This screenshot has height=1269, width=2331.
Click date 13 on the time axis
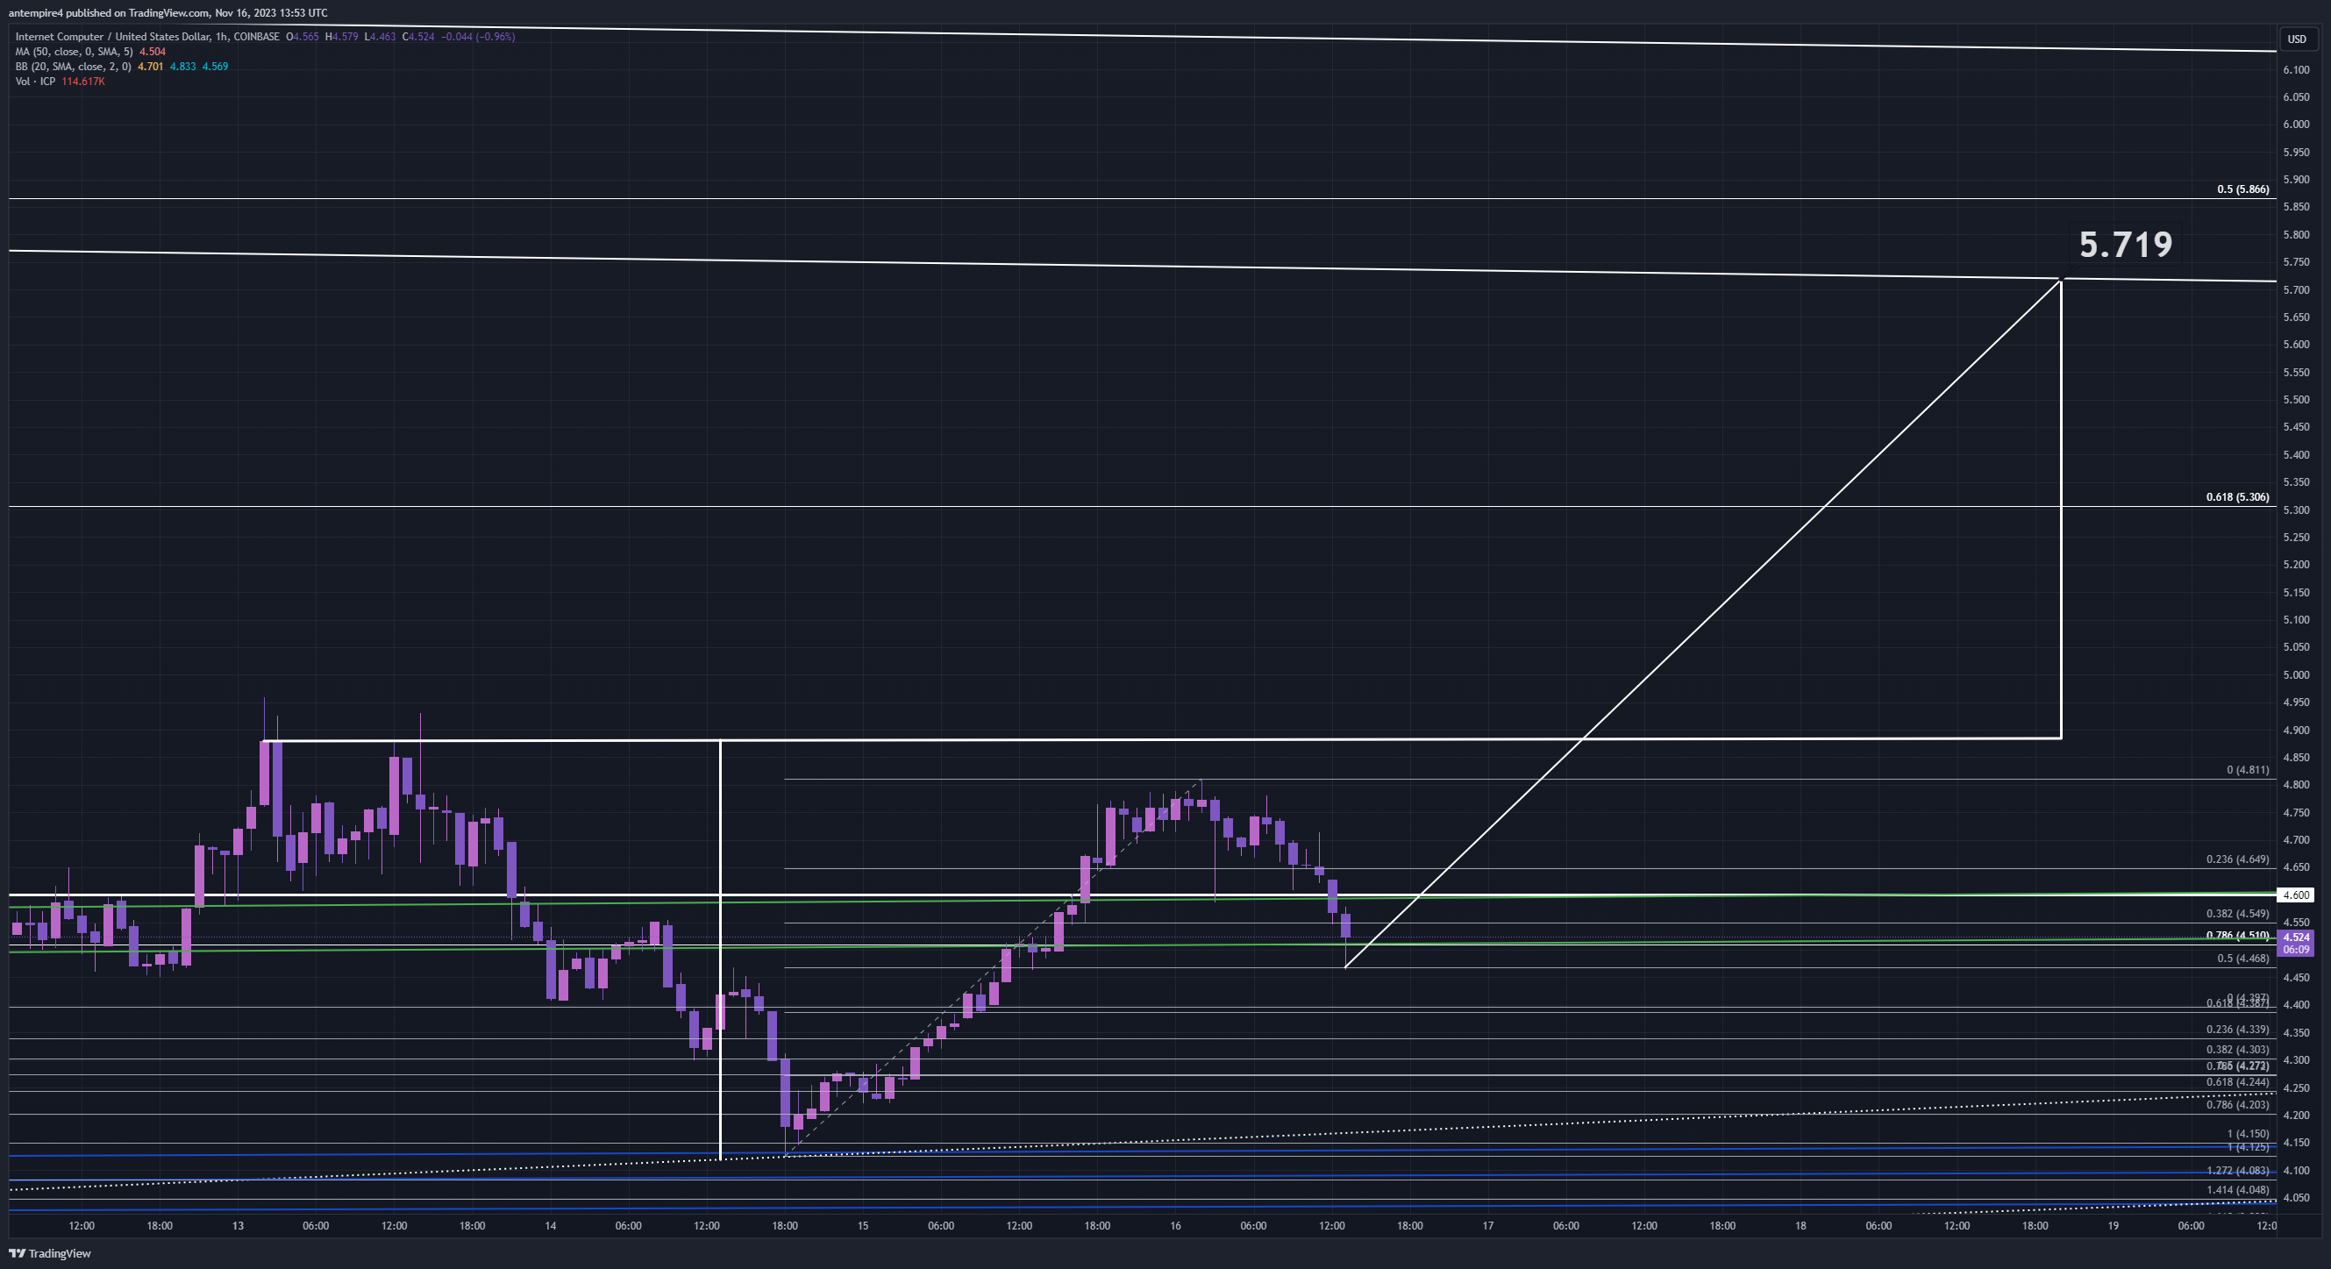(x=237, y=1226)
